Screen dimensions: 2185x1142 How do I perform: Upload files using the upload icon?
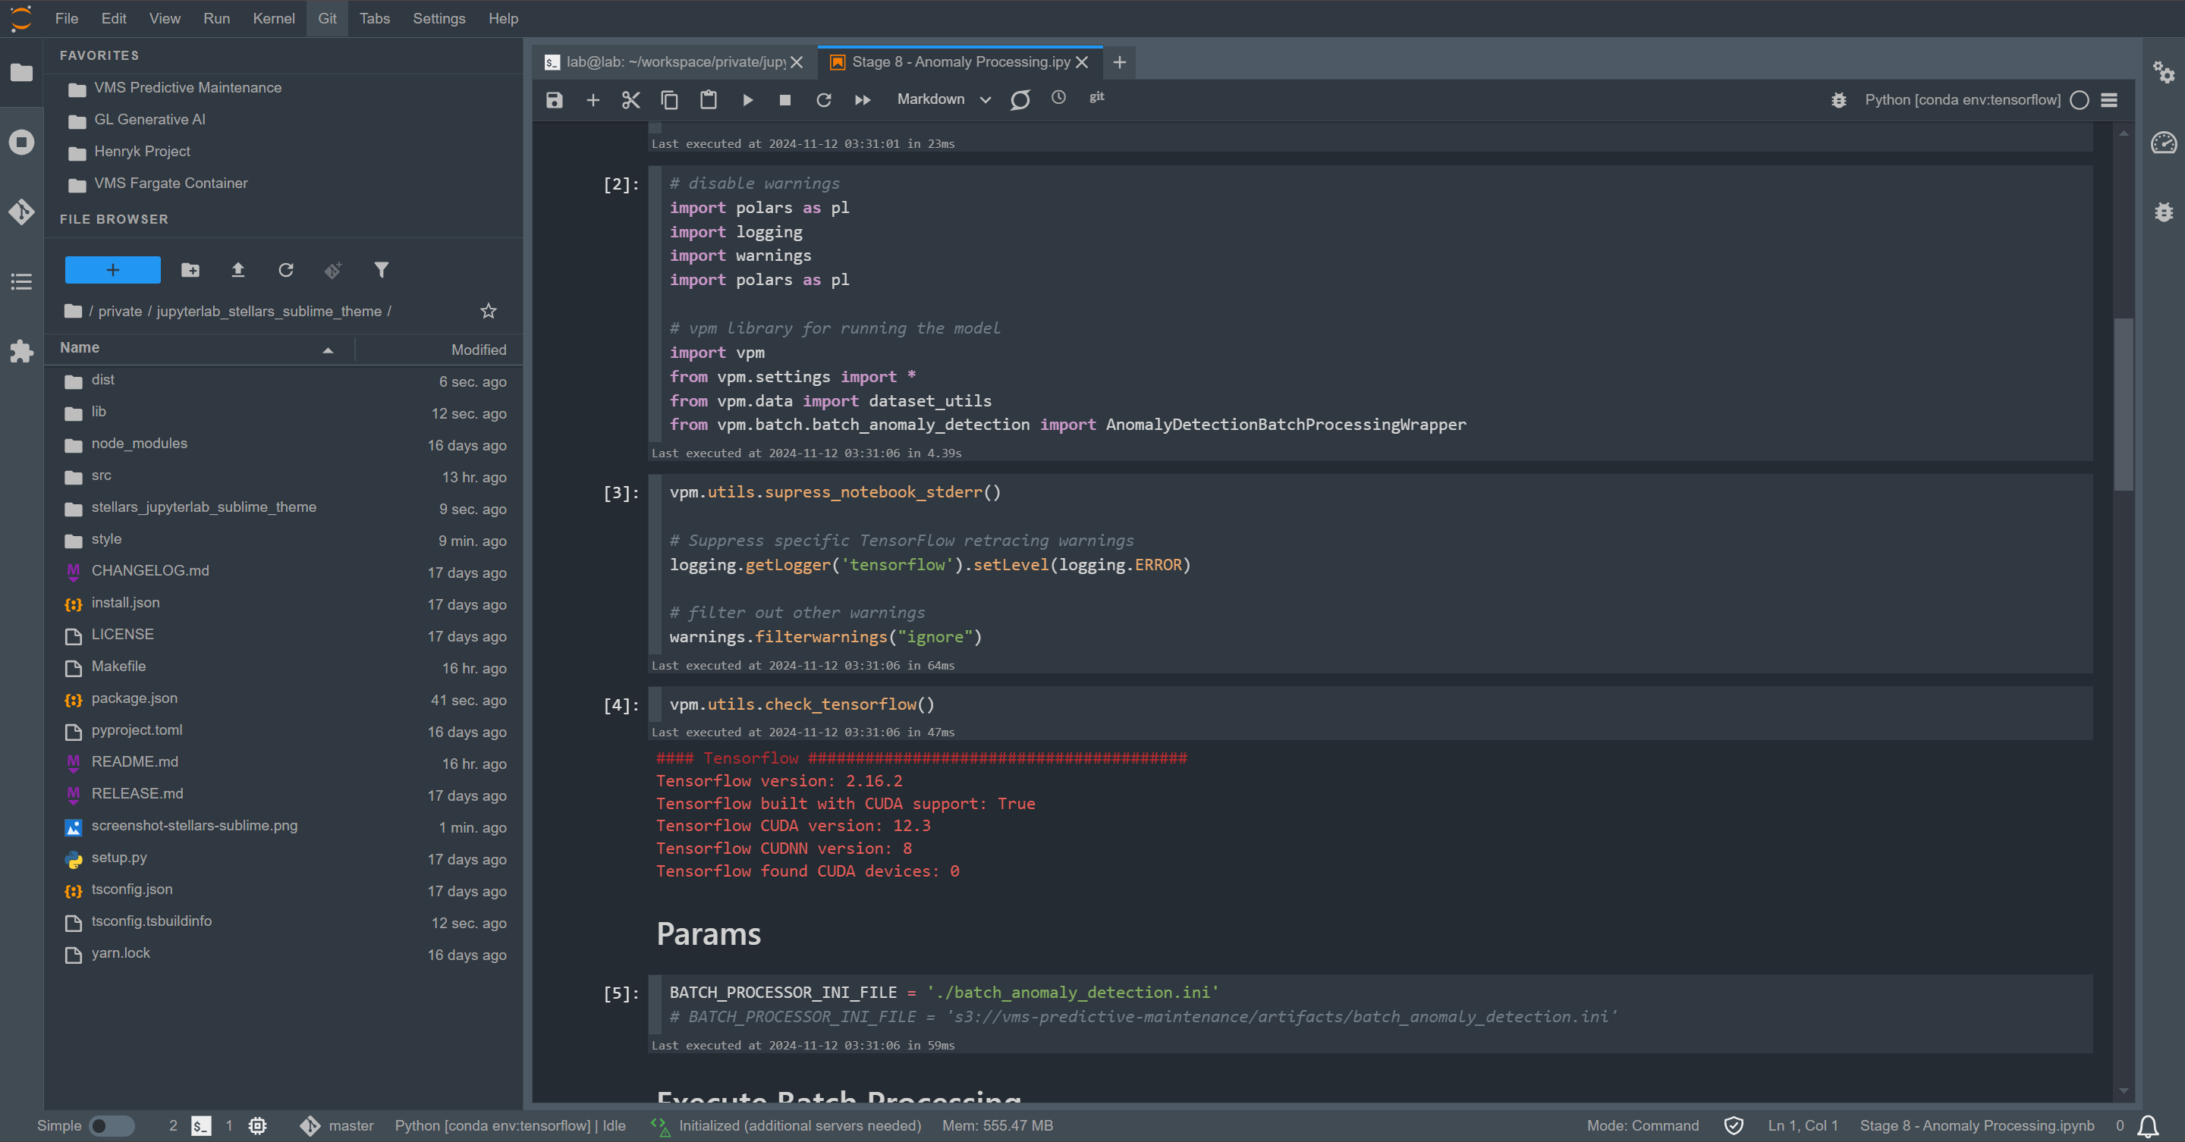(x=238, y=270)
